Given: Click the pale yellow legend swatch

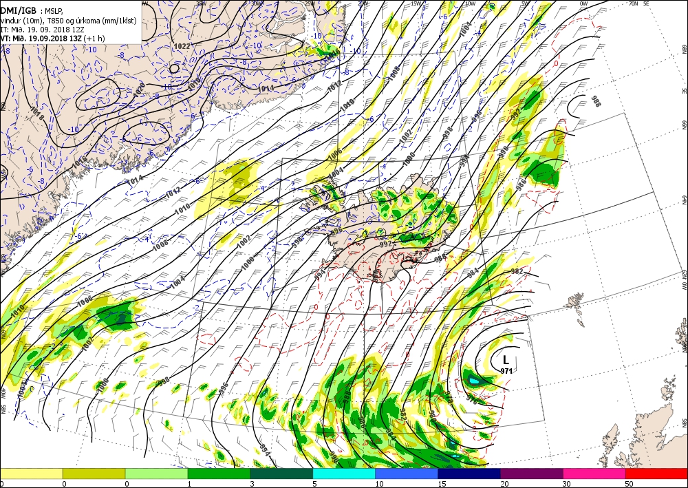Looking at the screenshot, I should coord(31,474).
